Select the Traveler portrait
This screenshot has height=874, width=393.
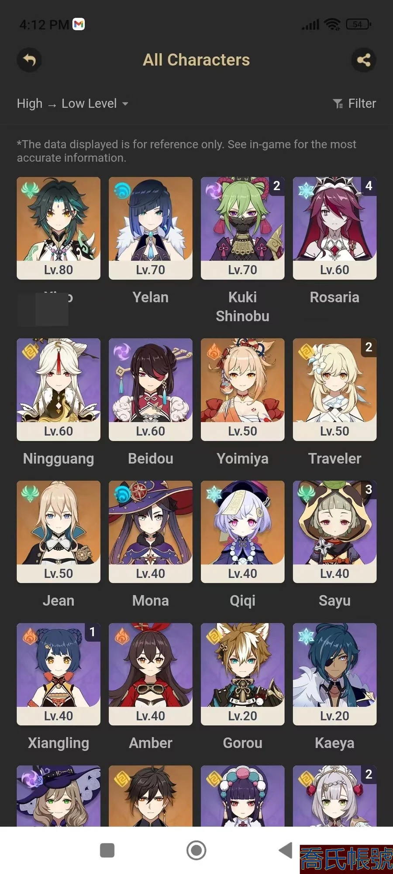335,389
